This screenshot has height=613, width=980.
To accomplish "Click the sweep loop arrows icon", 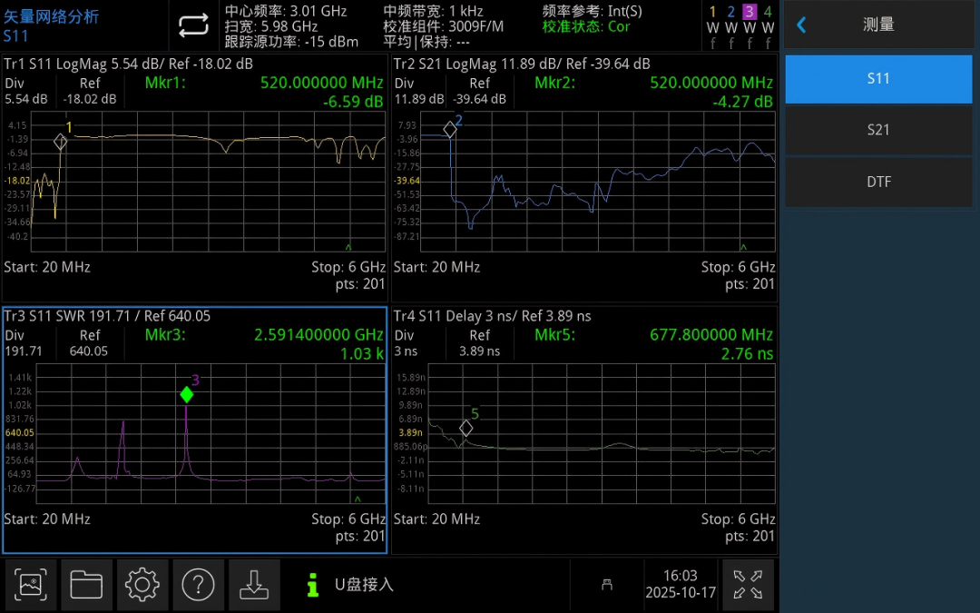I will pos(193,25).
